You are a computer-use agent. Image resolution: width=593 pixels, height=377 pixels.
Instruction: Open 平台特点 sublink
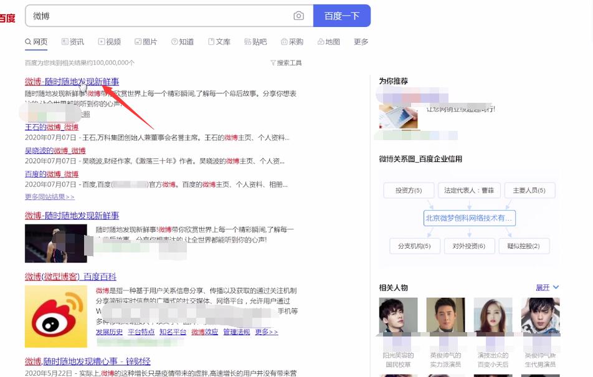(141, 332)
